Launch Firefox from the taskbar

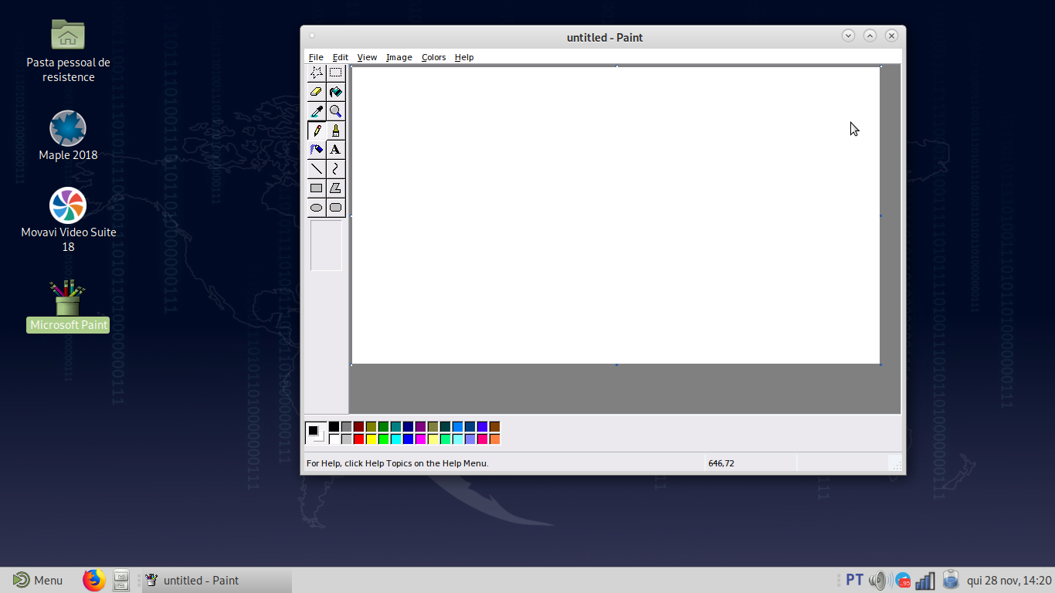(x=94, y=580)
